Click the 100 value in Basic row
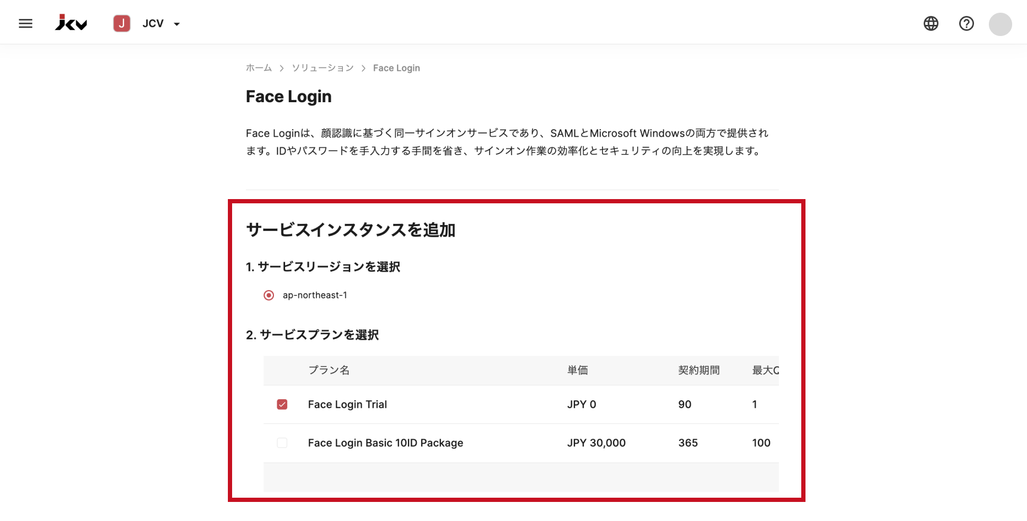The image size is (1027, 521). pos(761,443)
